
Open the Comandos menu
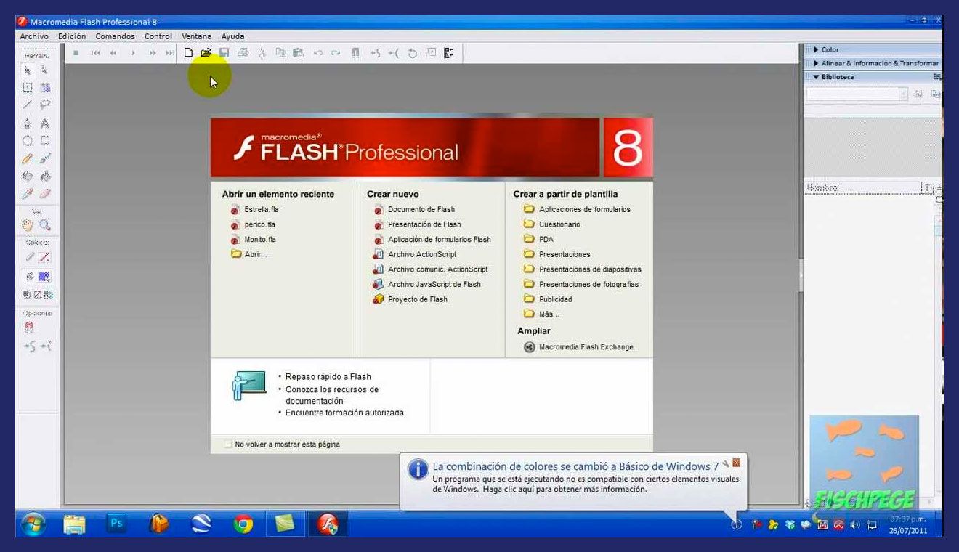tap(115, 36)
